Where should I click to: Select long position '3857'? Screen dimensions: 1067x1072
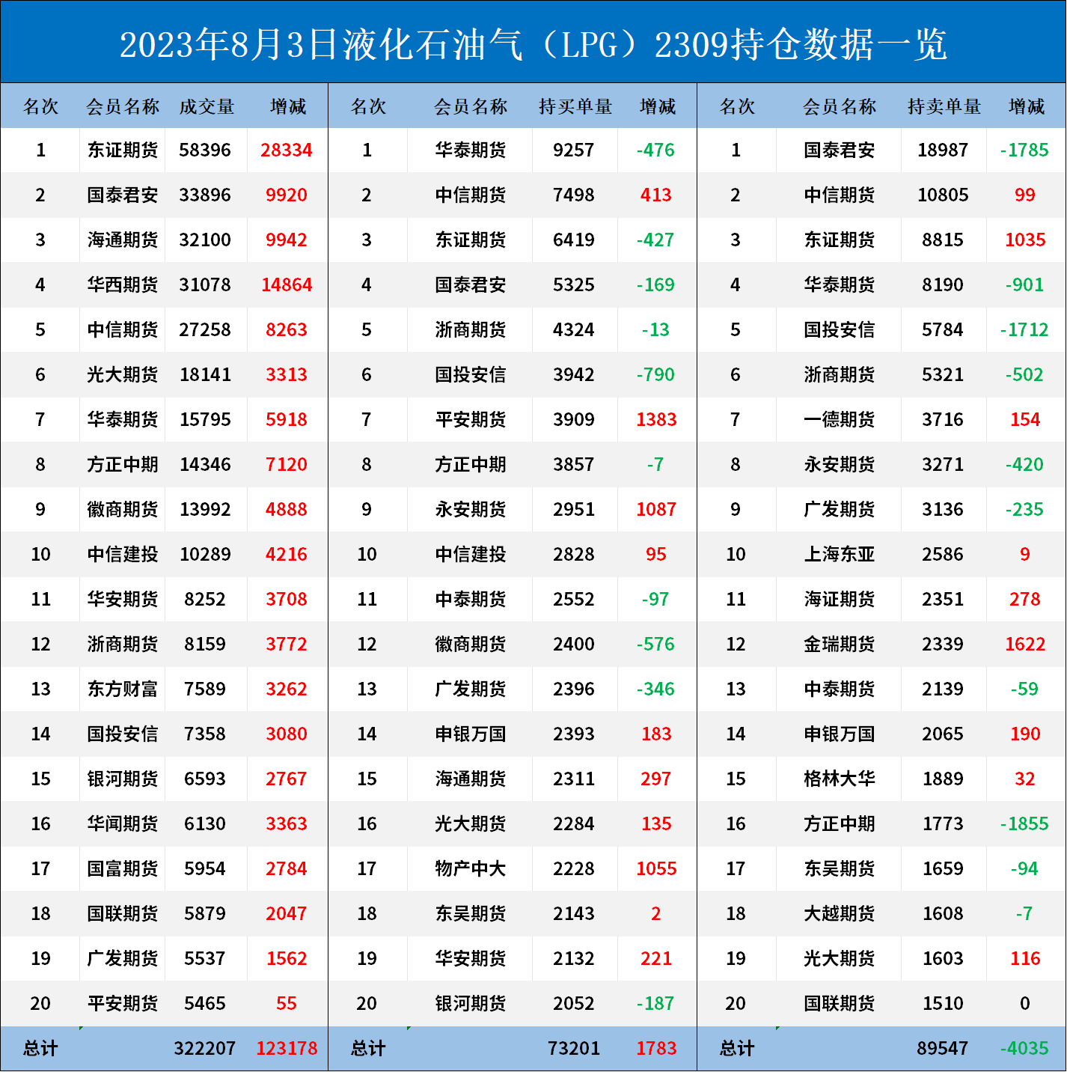pyautogui.click(x=574, y=465)
